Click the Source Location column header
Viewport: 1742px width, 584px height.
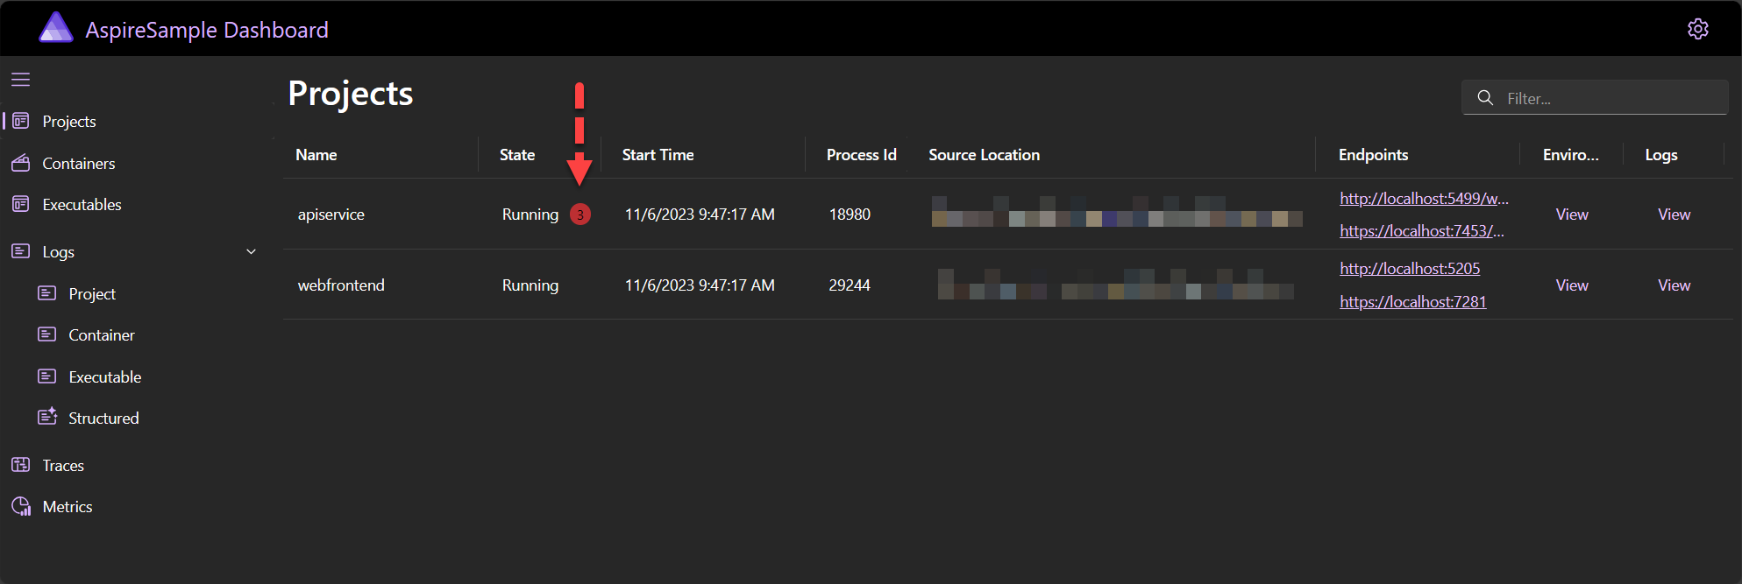click(x=984, y=155)
